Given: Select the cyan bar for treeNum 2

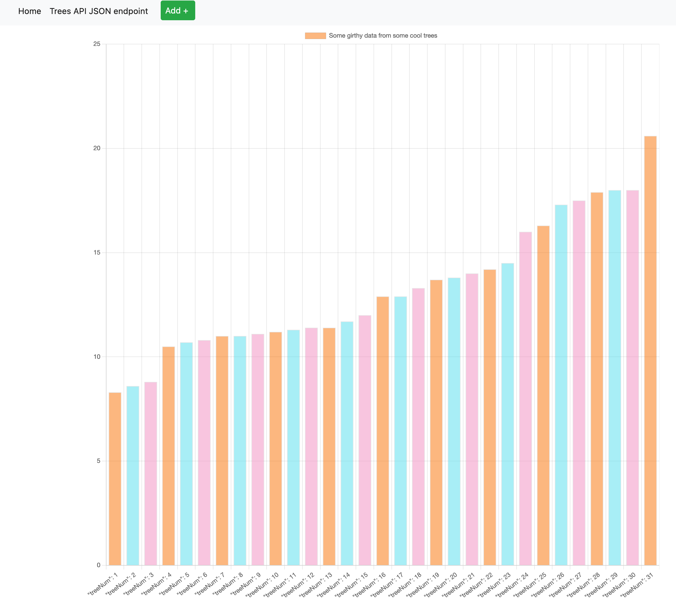Looking at the screenshot, I should pos(133,476).
